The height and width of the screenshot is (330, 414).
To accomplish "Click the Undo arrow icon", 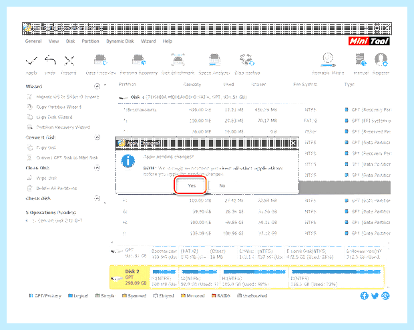I will [50, 61].
